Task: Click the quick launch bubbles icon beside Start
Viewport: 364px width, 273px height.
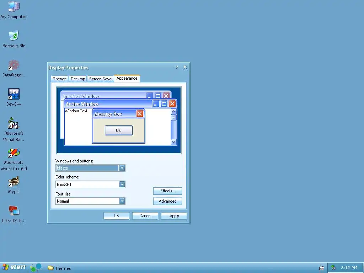Action: point(36,267)
